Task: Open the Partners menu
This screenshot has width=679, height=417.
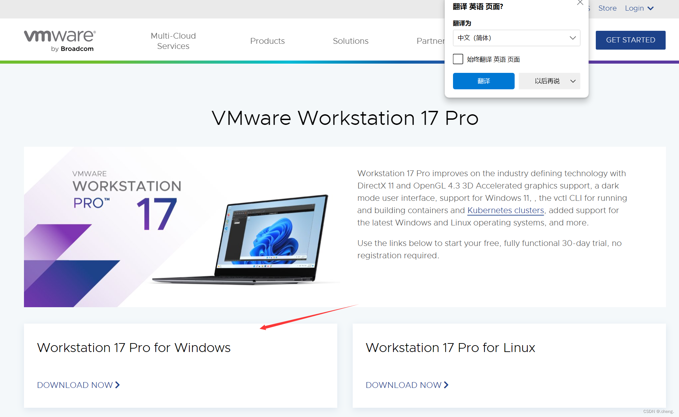Action: coord(430,41)
